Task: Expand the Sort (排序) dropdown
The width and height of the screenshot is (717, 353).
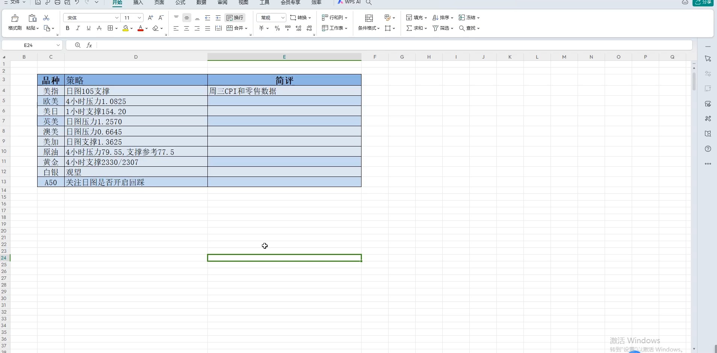Action: [452, 18]
